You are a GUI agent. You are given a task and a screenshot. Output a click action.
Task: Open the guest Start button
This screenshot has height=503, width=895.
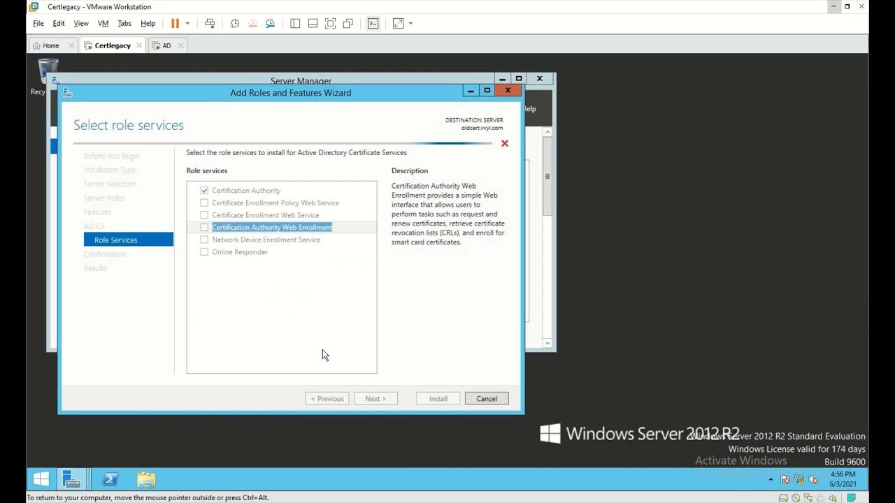click(41, 479)
